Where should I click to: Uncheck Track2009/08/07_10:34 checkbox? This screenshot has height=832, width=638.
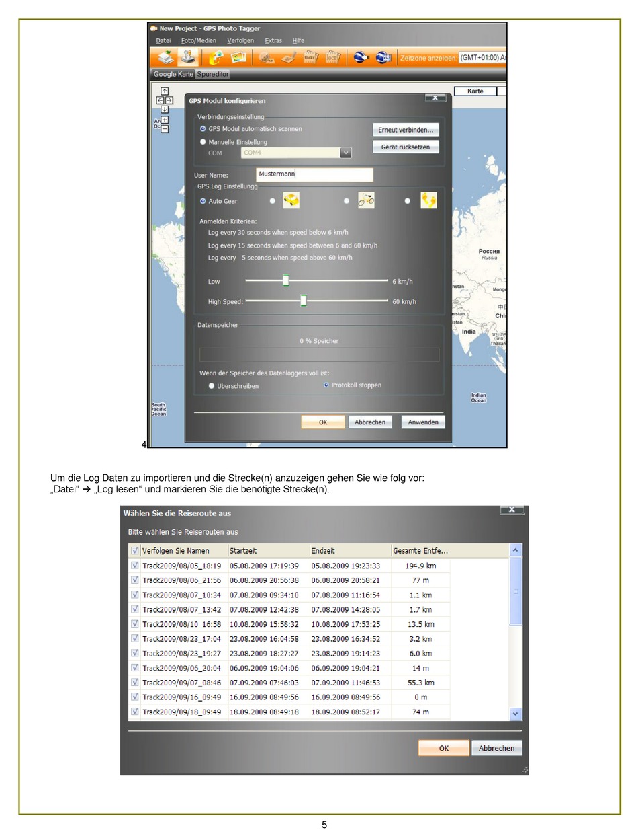(x=134, y=595)
